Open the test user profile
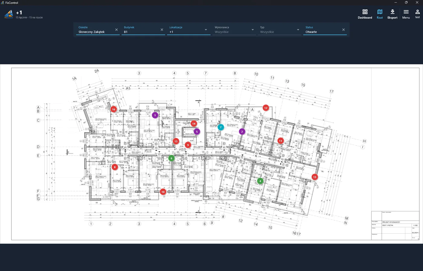This screenshot has width=423, height=271. click(x=418, y=14)
